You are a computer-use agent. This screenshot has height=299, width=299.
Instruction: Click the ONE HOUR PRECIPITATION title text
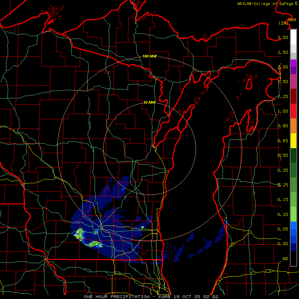pyautogui.click(x=117, y=297)
